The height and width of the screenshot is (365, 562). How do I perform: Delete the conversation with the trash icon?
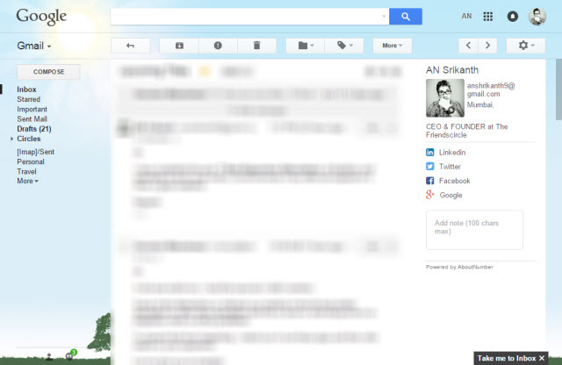(x=256, y=46)
